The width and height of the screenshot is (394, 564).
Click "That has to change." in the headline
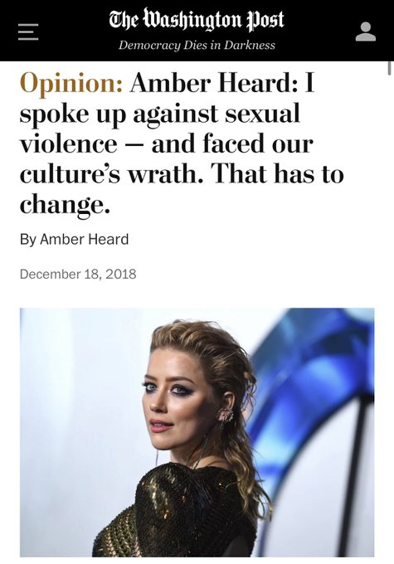pyautogui.click(x=182, y=189)
